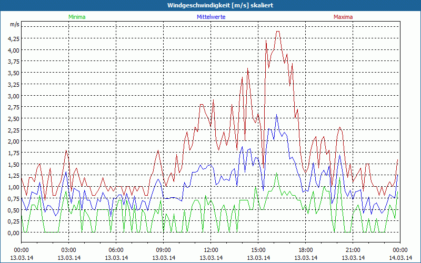The width and height of the screenshot is (421, 263).
Task: Click the 4,00 y-axis value
Action: pyautogui.click(x=14, y=50)
